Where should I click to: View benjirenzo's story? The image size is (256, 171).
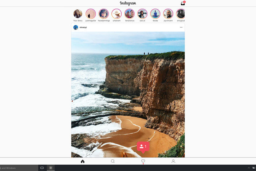(129, 14)
